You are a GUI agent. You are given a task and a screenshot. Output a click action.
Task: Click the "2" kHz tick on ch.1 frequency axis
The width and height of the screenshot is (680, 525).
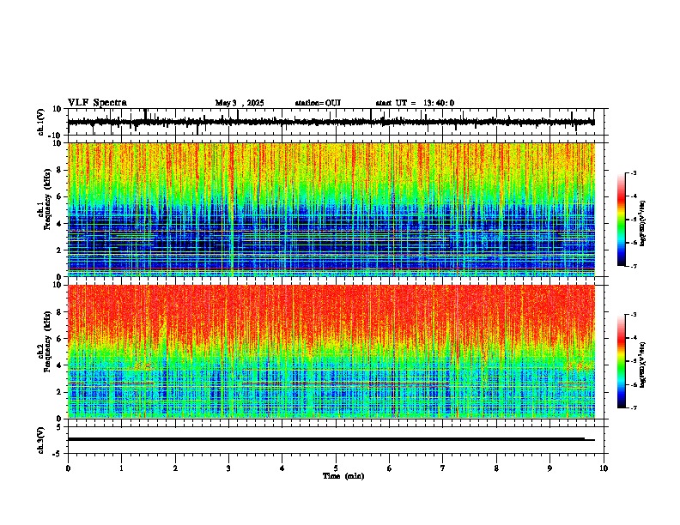[x=60, y=250]
